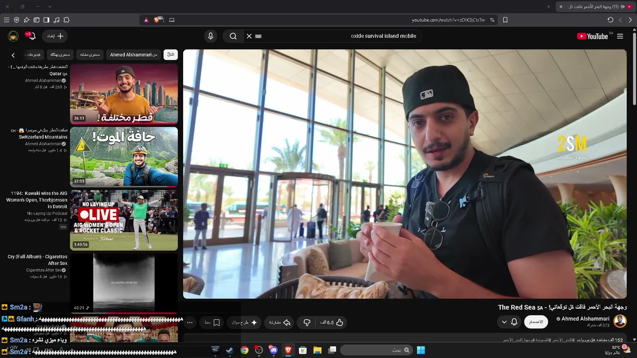Select the videos (فيديوهات) filter chip
The height and width of the screenshot is (358, 637).
33,55
